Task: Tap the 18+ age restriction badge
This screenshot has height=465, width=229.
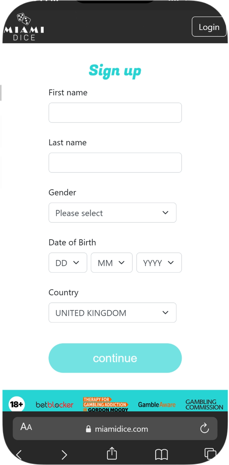Action: click(16, 405)
